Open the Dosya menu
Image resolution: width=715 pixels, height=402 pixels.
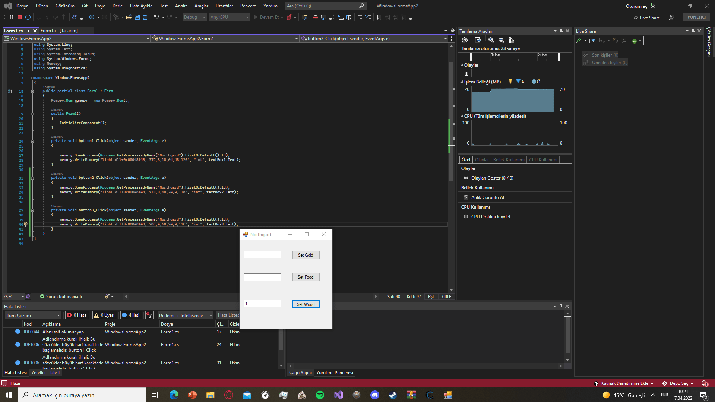click(x=22, y=6)
